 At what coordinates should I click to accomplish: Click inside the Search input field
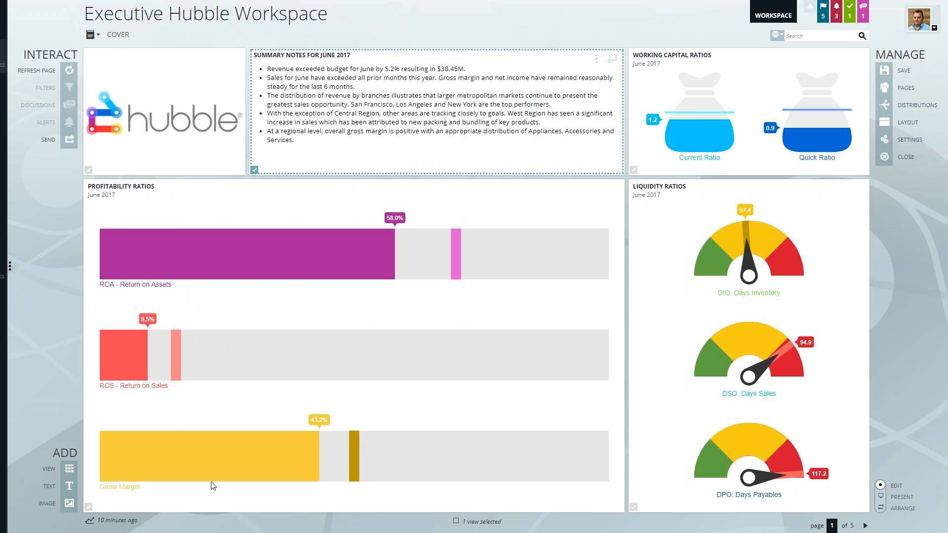coord(820,36)
